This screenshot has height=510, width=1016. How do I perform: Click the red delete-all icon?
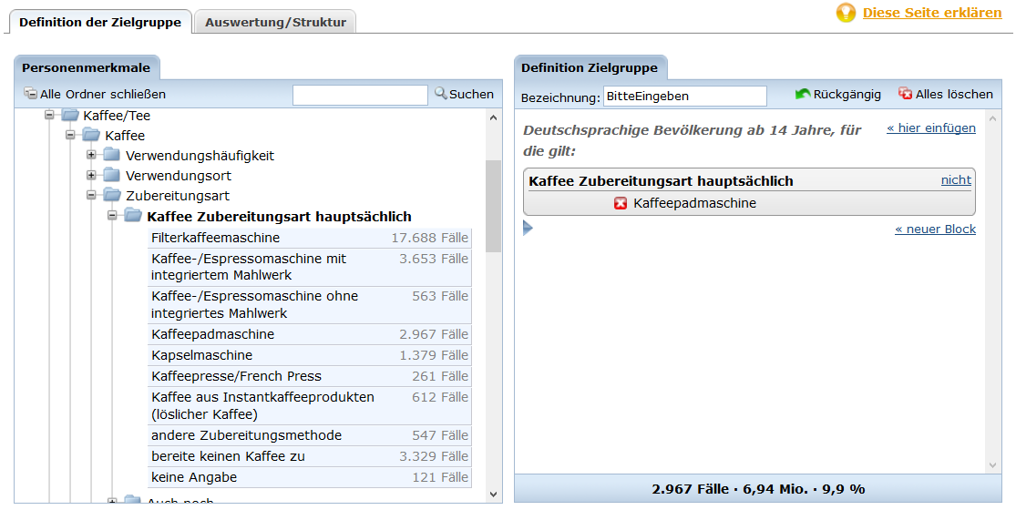[905, 94]
